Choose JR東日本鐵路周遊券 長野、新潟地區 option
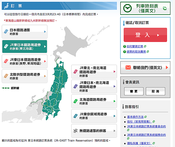This screenshot has height=147, width=175. pyautogui.click(x=24, y=61)
